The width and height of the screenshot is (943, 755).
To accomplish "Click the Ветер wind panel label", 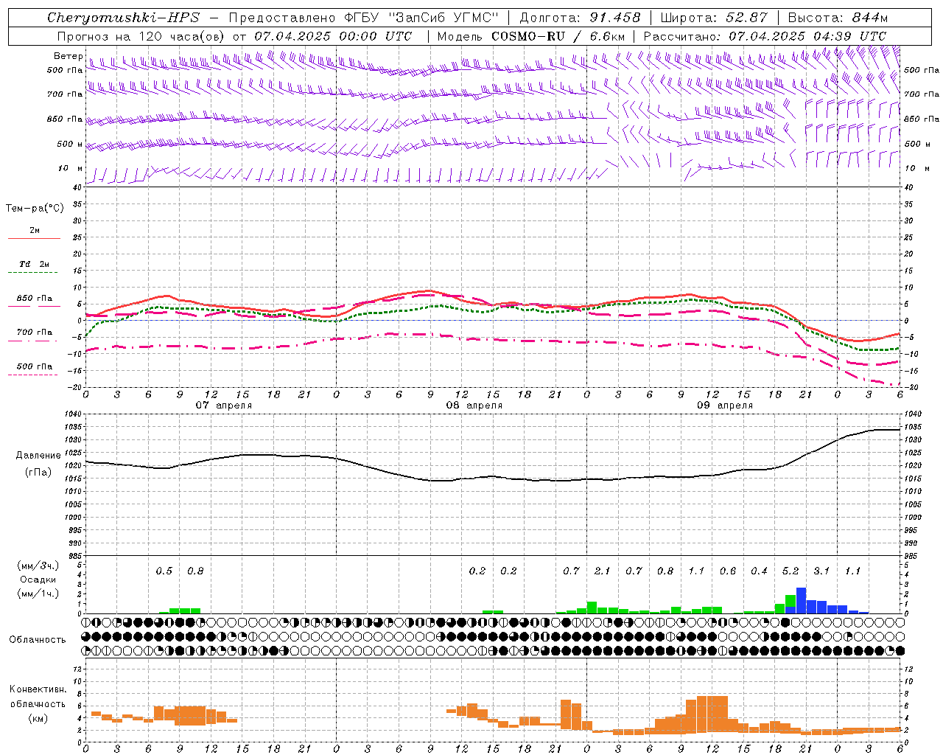I will point(68,56).
